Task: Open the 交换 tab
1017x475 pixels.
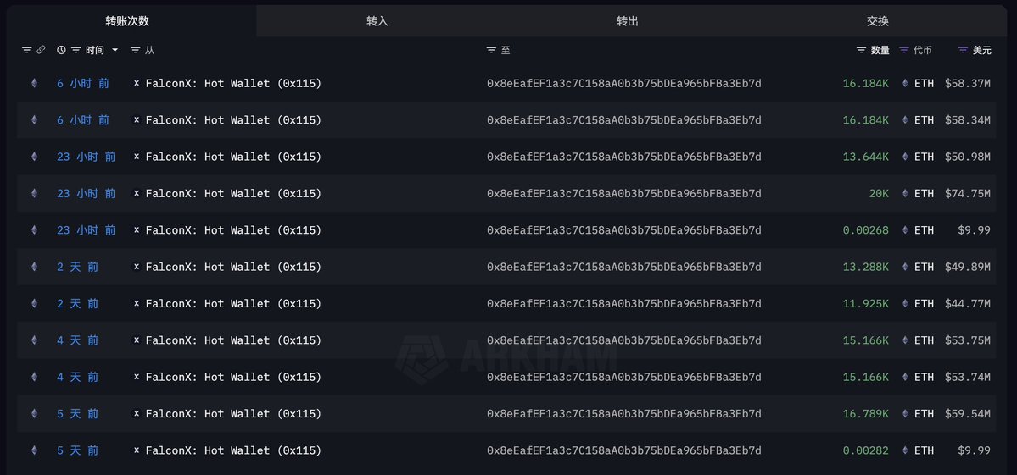Action: [x=878, y=21]
